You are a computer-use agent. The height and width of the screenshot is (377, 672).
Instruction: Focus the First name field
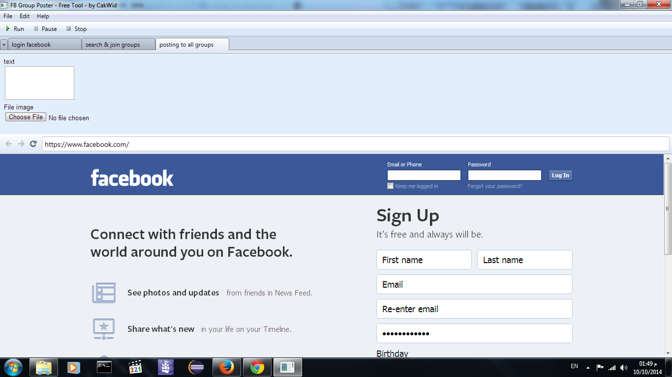[x=424, y=260]
